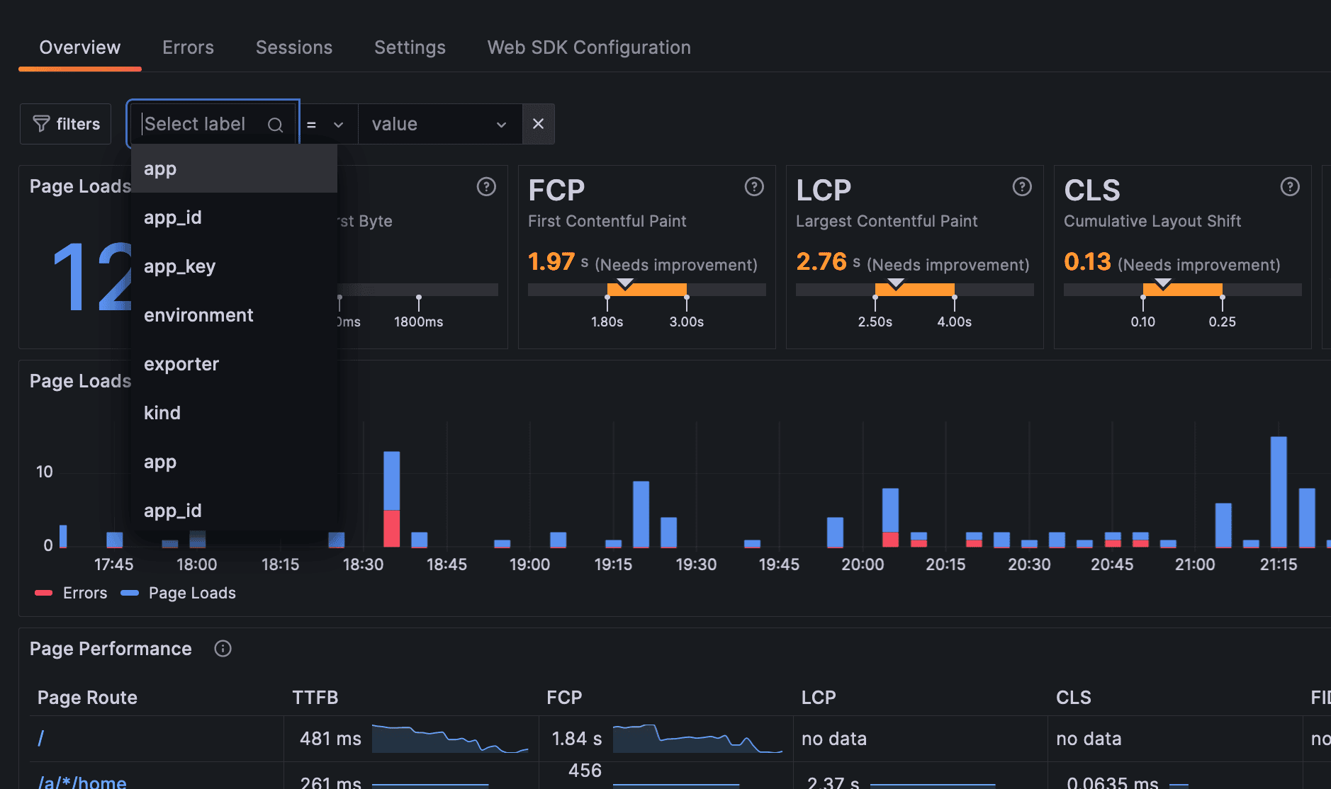Open the equals operator dropdown
The height and width of the screenshot is (789, 1331).
[327, 124]
